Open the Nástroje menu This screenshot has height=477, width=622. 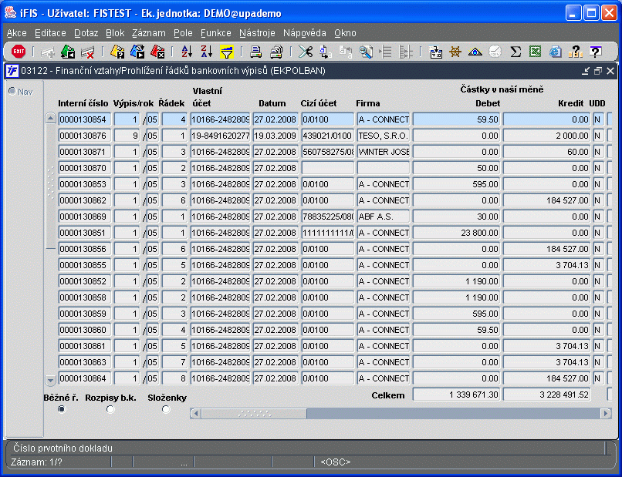point(257,33)
